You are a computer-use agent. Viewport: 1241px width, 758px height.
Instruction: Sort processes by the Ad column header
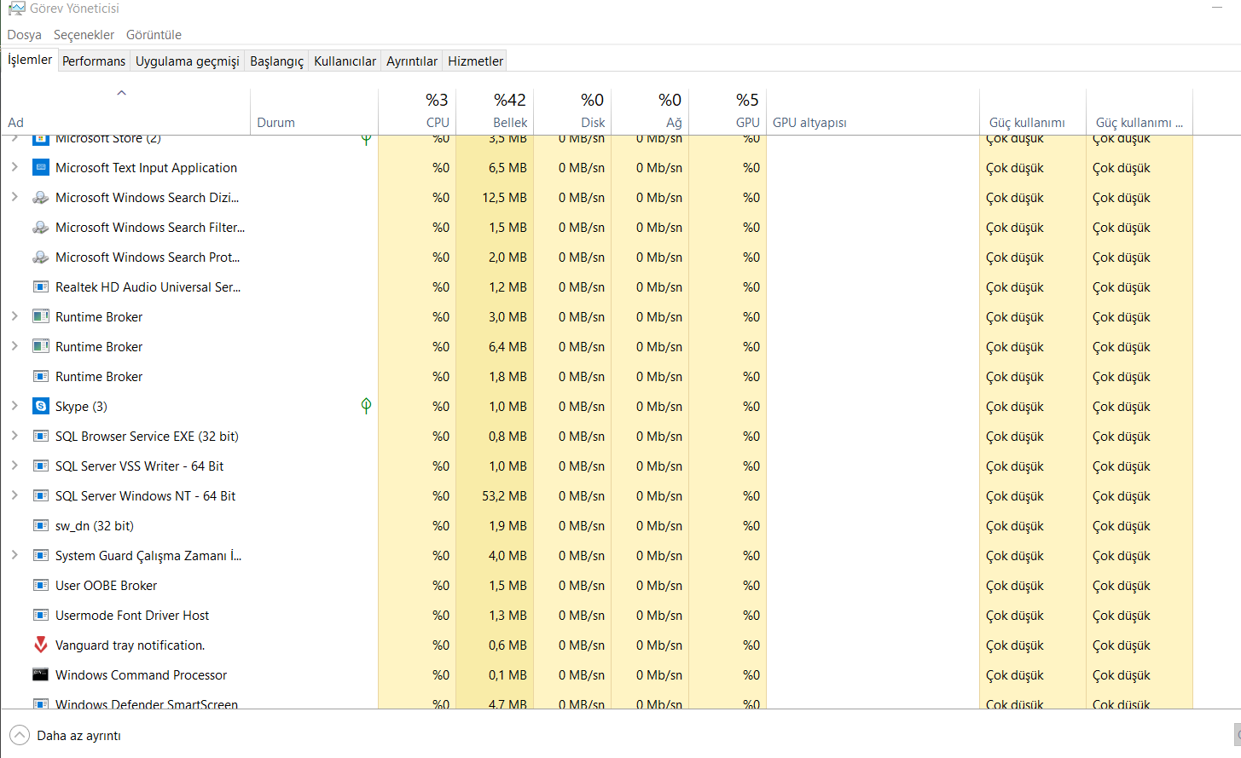[125, 112]
